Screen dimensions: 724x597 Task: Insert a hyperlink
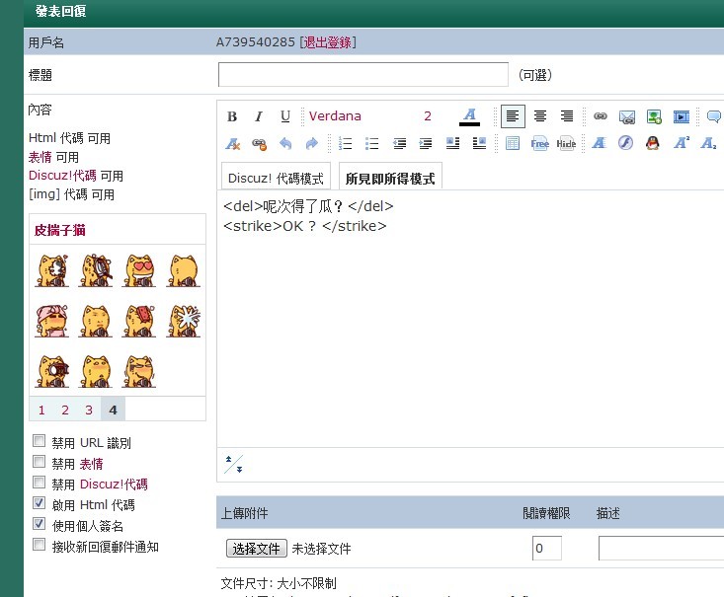(x=600, y=116)
